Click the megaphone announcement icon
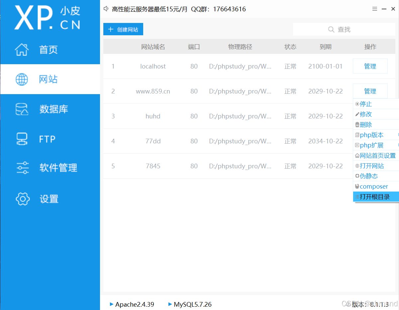Viewport: 399px width, 310px height. [106, 9]
